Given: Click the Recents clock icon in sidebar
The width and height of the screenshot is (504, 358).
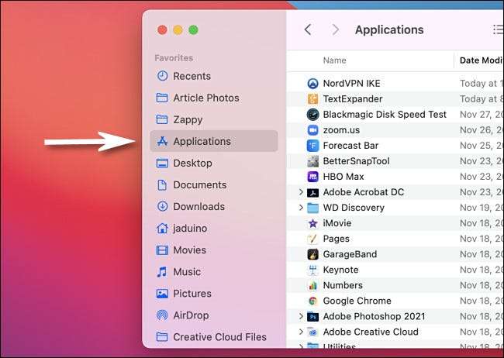Looking at the screenshot, I should pos(162,76).
